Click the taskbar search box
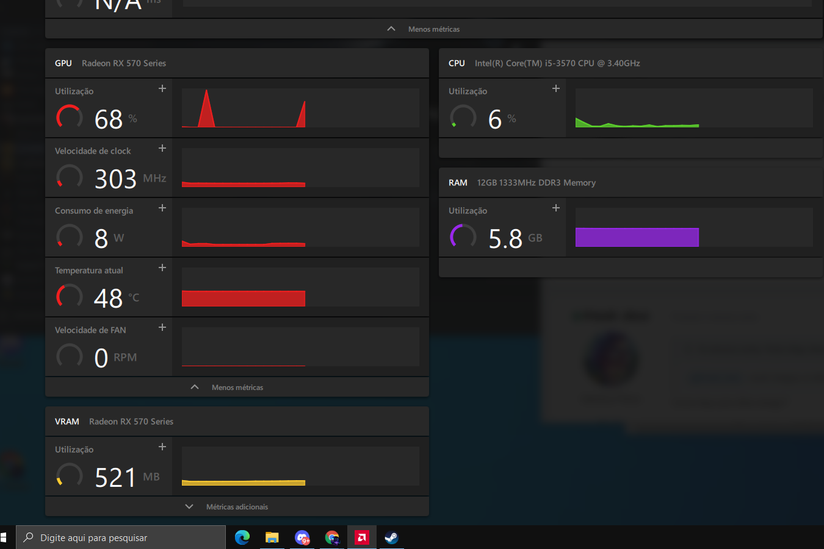824x549 pixels. point(121,537)
